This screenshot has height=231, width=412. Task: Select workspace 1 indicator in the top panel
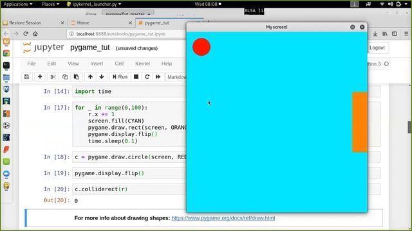point(354,4)
